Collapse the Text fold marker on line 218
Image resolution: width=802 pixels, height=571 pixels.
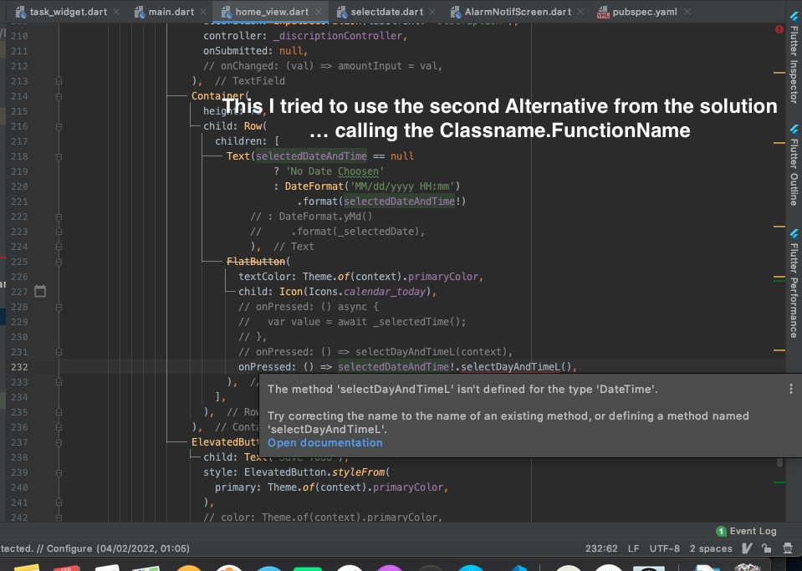(59, 156)
